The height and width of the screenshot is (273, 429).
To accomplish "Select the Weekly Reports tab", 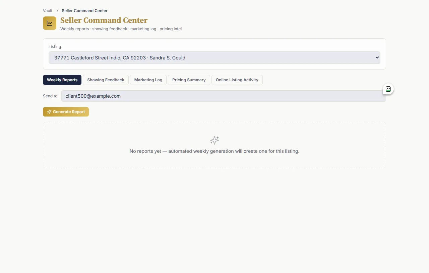I will click(62, 80).
